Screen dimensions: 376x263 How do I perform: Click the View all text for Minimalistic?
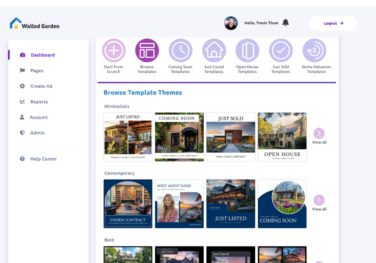[x=319, y=142]
